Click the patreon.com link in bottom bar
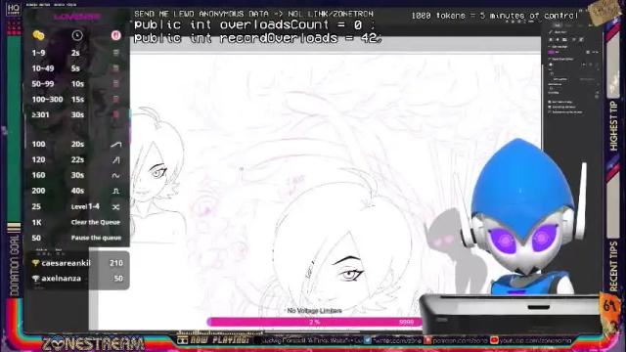626x352 pixels. [x=460, y=340]
